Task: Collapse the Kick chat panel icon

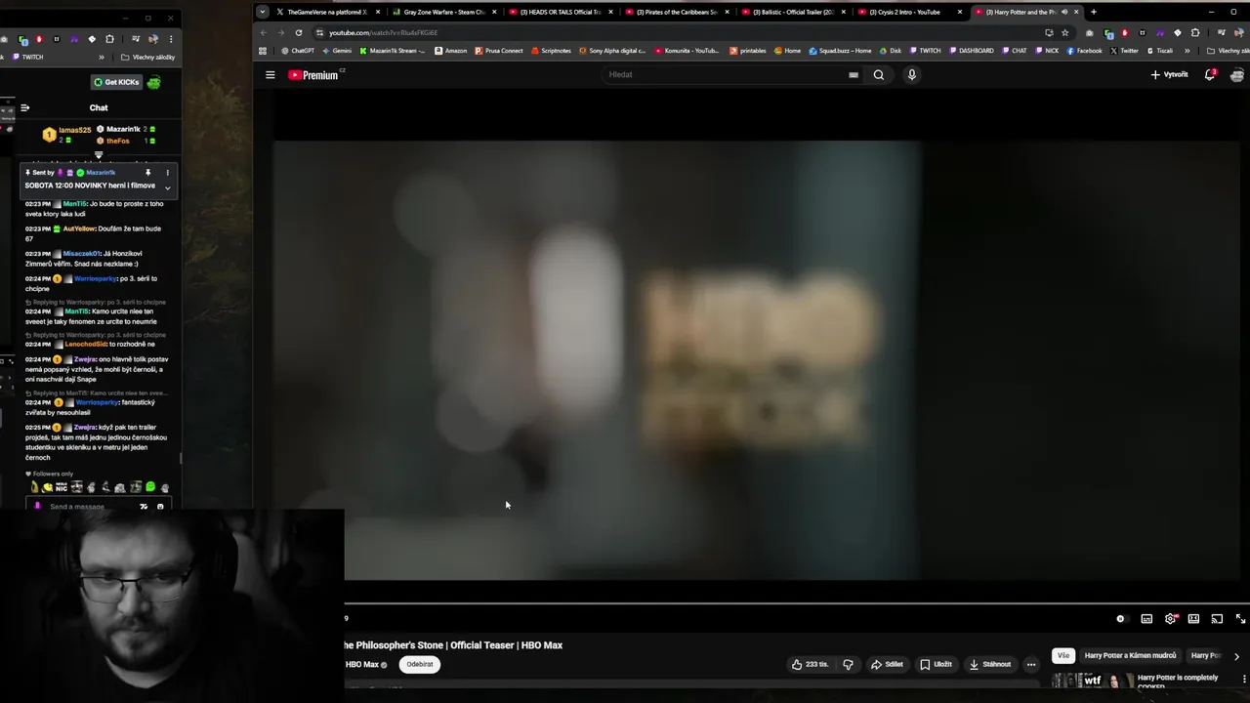Action: (25, 107)
